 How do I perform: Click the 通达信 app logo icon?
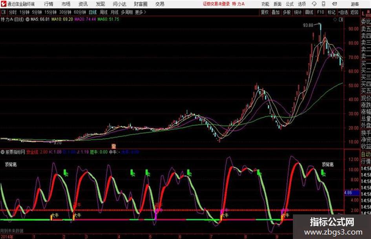click(x=3, y=4)
